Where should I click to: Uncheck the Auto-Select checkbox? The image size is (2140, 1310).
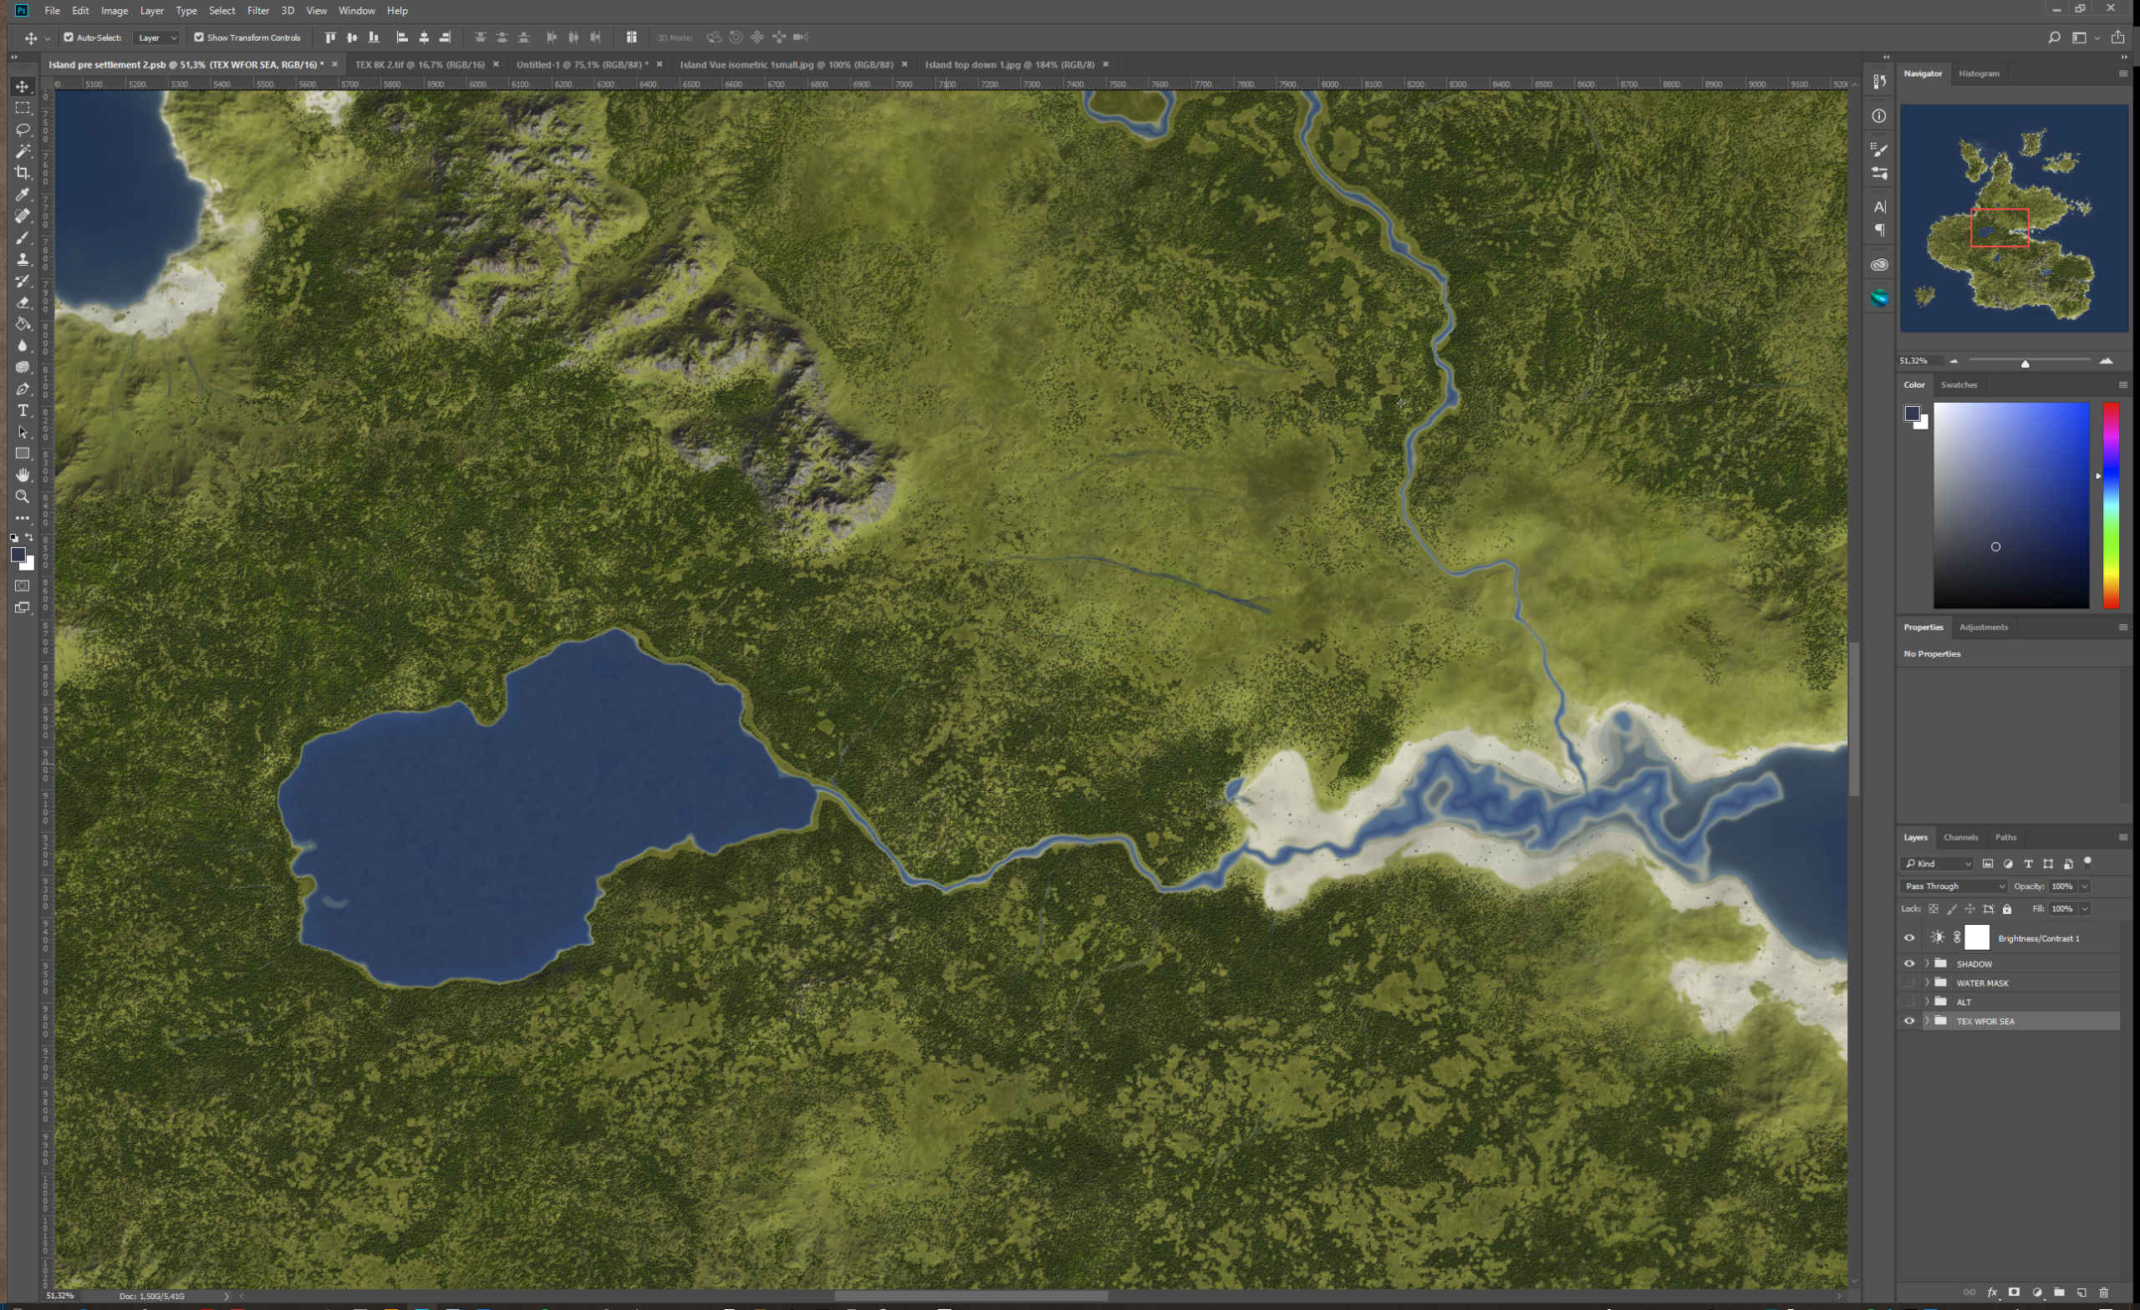(69, 38)
